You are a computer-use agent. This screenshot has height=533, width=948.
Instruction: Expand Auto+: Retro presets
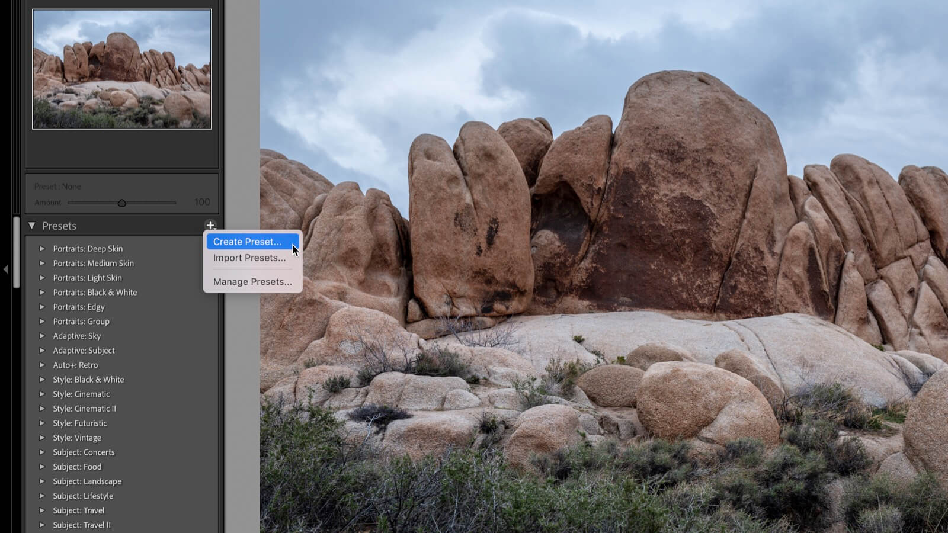pos(42,365)
